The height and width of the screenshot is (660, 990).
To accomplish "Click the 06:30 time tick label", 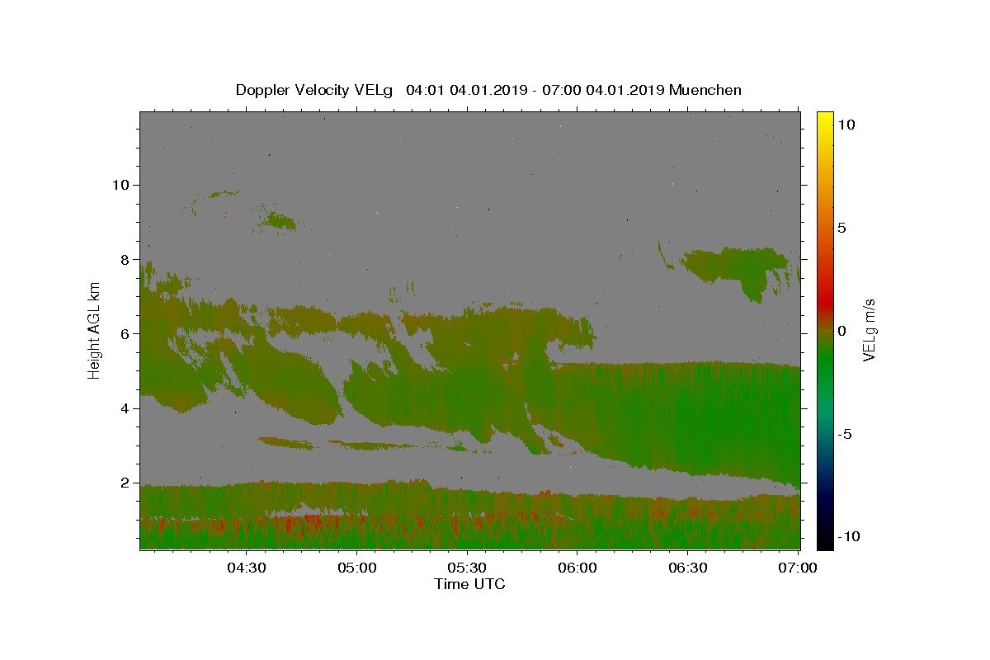I will click(x=688, y=568).
